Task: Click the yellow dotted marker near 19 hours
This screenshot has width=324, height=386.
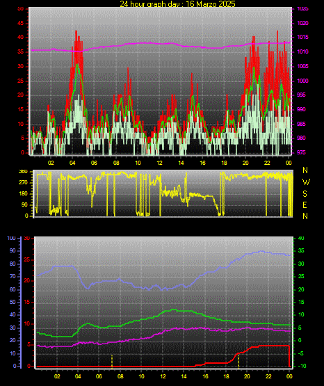Action: click(x=238, y=362)
